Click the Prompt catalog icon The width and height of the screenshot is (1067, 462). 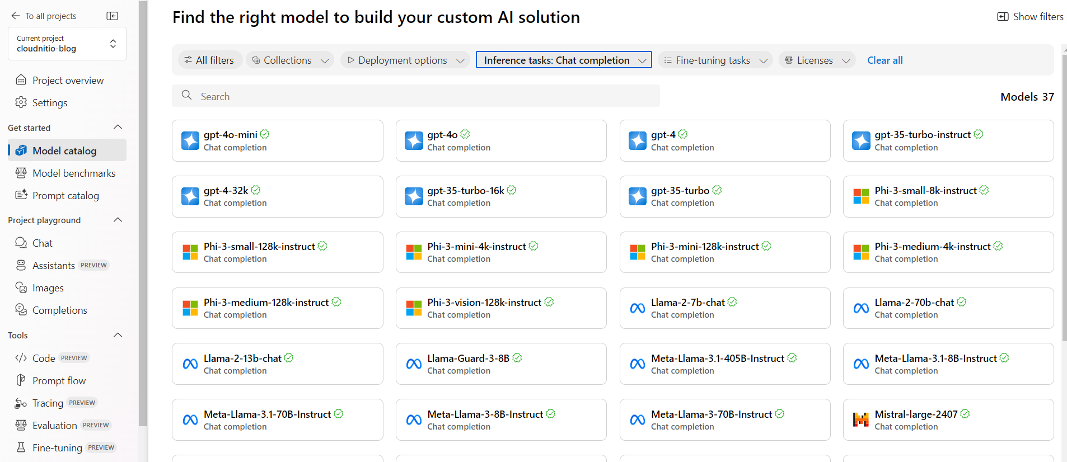click(x=21, y=195)
